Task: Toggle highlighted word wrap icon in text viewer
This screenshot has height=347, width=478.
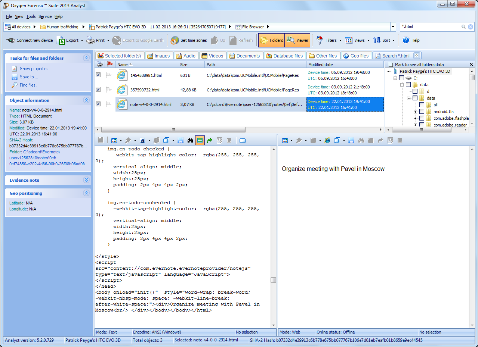Action: click(200, 140)
